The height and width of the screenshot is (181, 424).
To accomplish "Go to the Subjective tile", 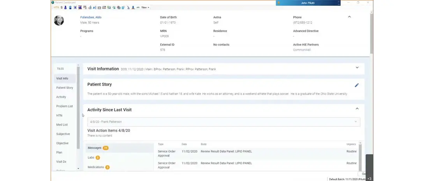I will [x=63, y=134].
